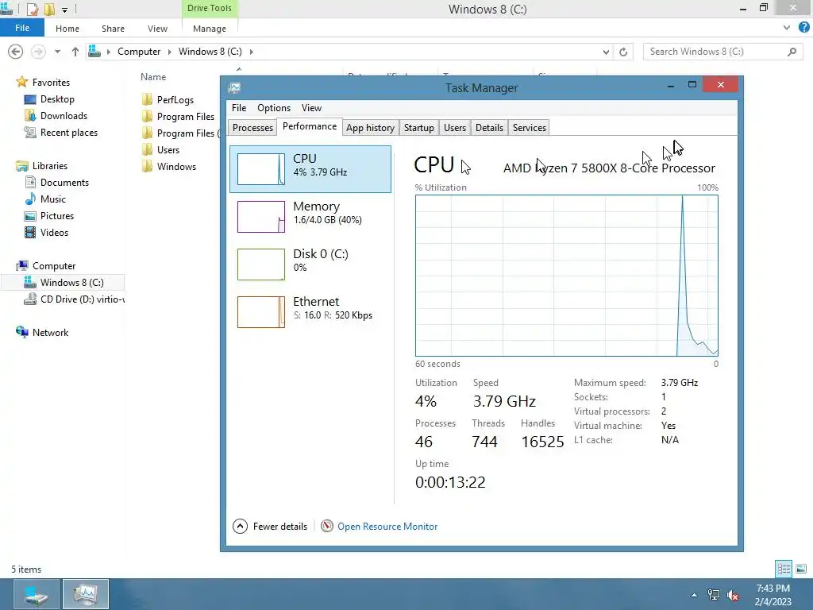Open the Explorer help icon

pyautogui.click(x=803, y=28)
